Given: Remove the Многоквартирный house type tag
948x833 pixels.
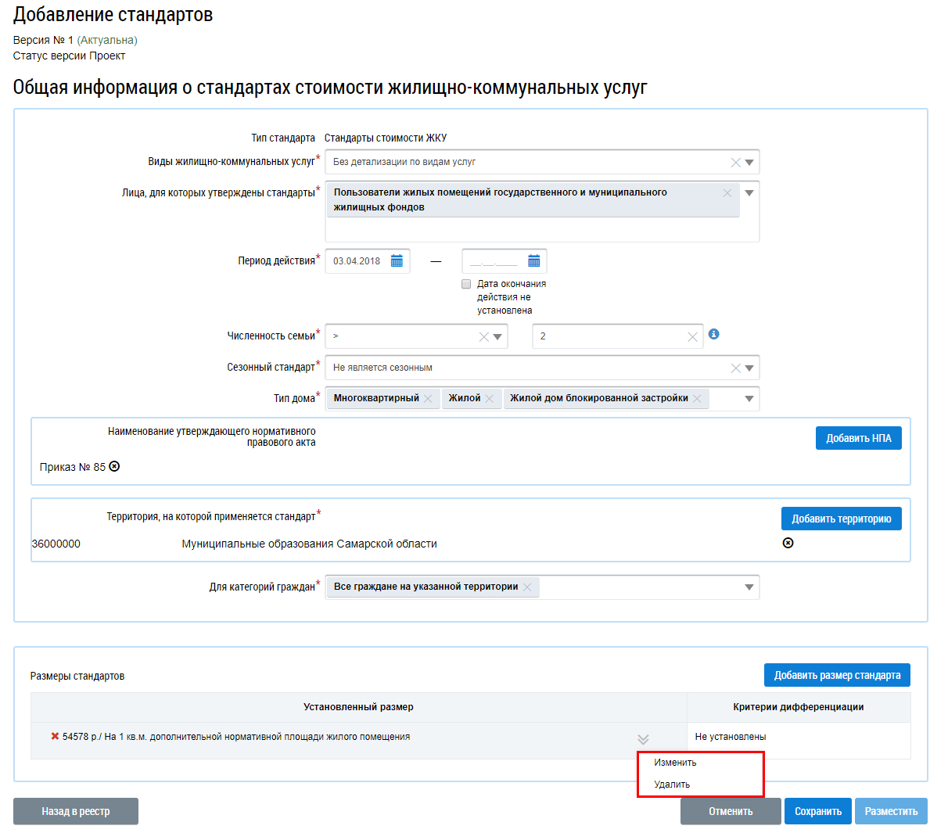Looking at the screenshot, I should pyautogui.click(x=429, y=399).
